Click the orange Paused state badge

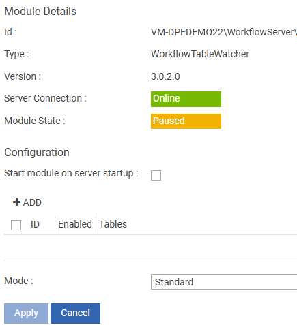[x=186, y=121]
